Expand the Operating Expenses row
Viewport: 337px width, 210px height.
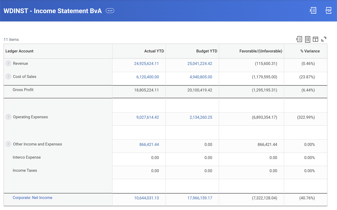(8, 117)
